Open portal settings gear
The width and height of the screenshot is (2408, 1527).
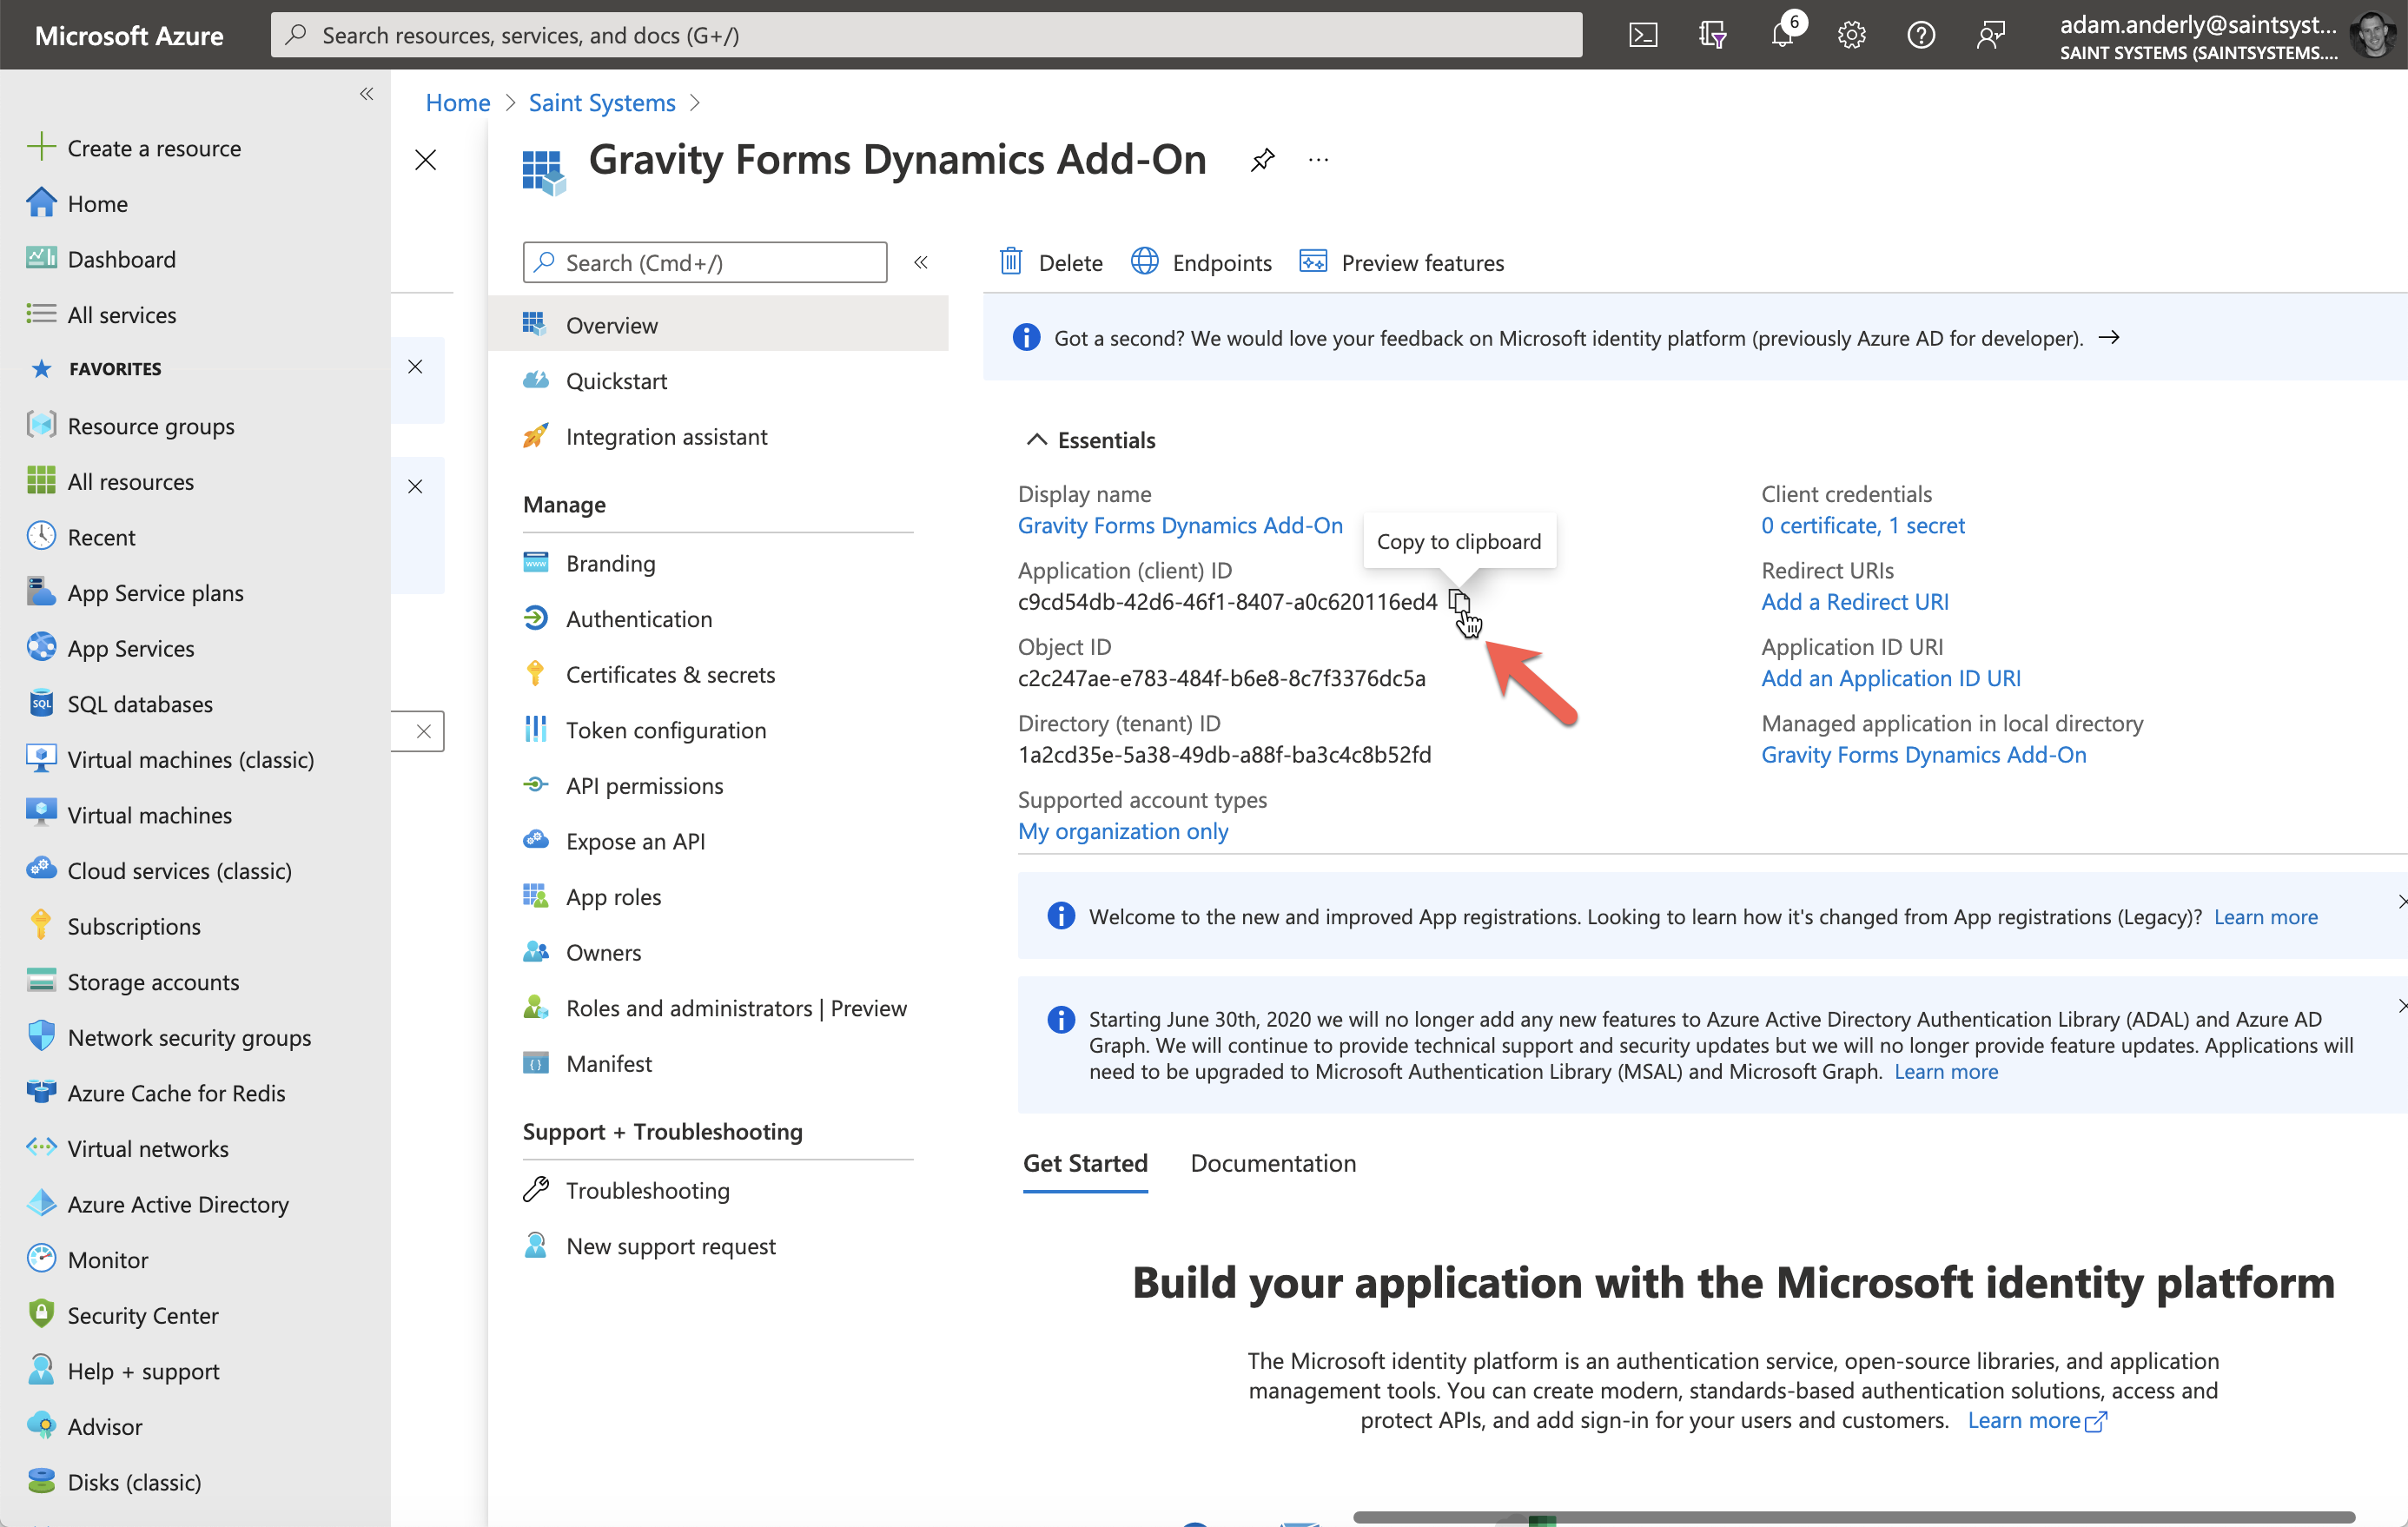coord(1851,35)
